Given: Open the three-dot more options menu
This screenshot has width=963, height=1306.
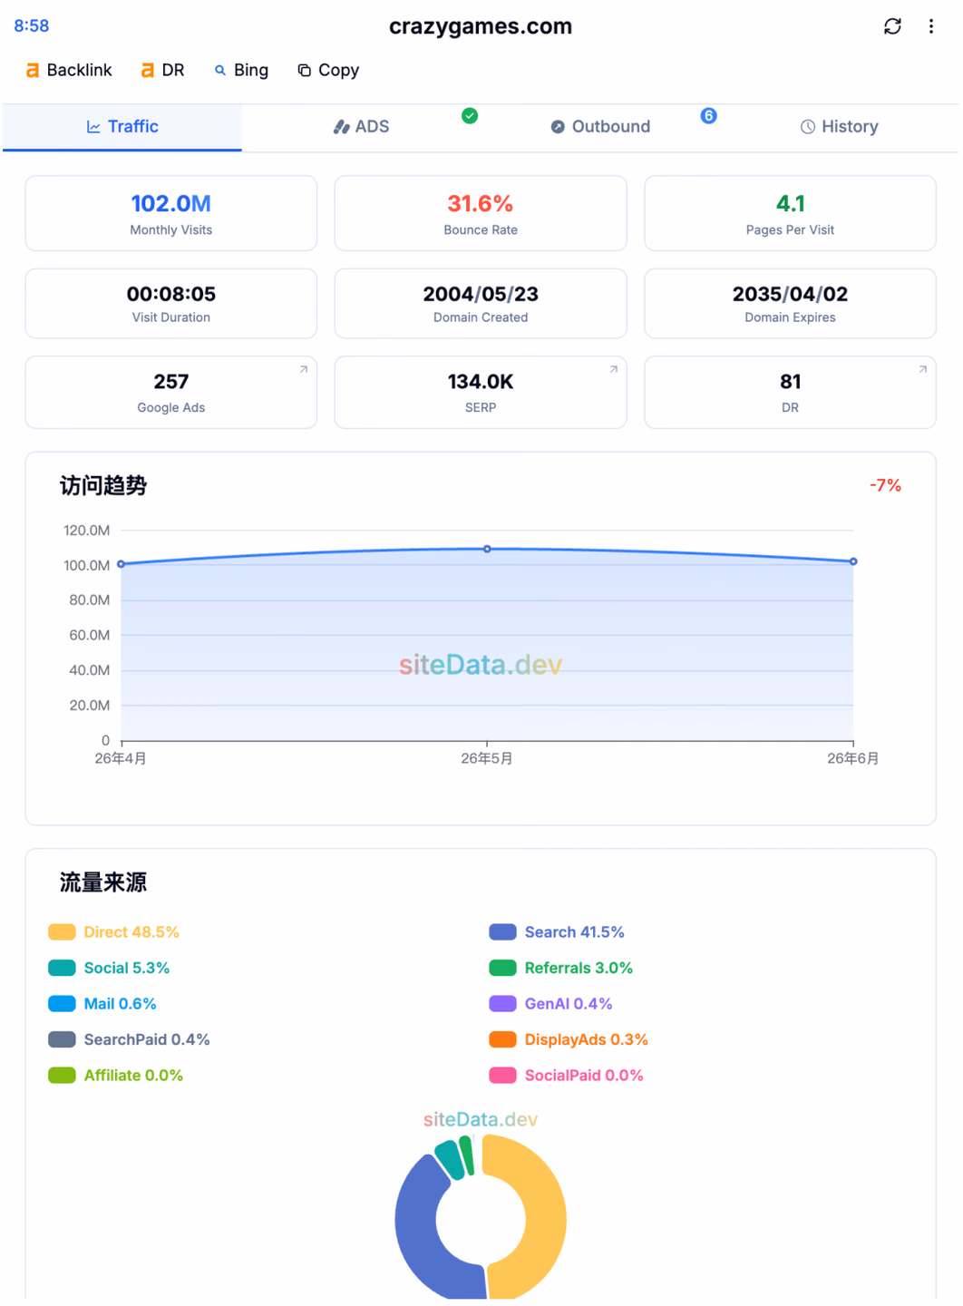Looking at the screenshot, I should (x=930, y=26).
